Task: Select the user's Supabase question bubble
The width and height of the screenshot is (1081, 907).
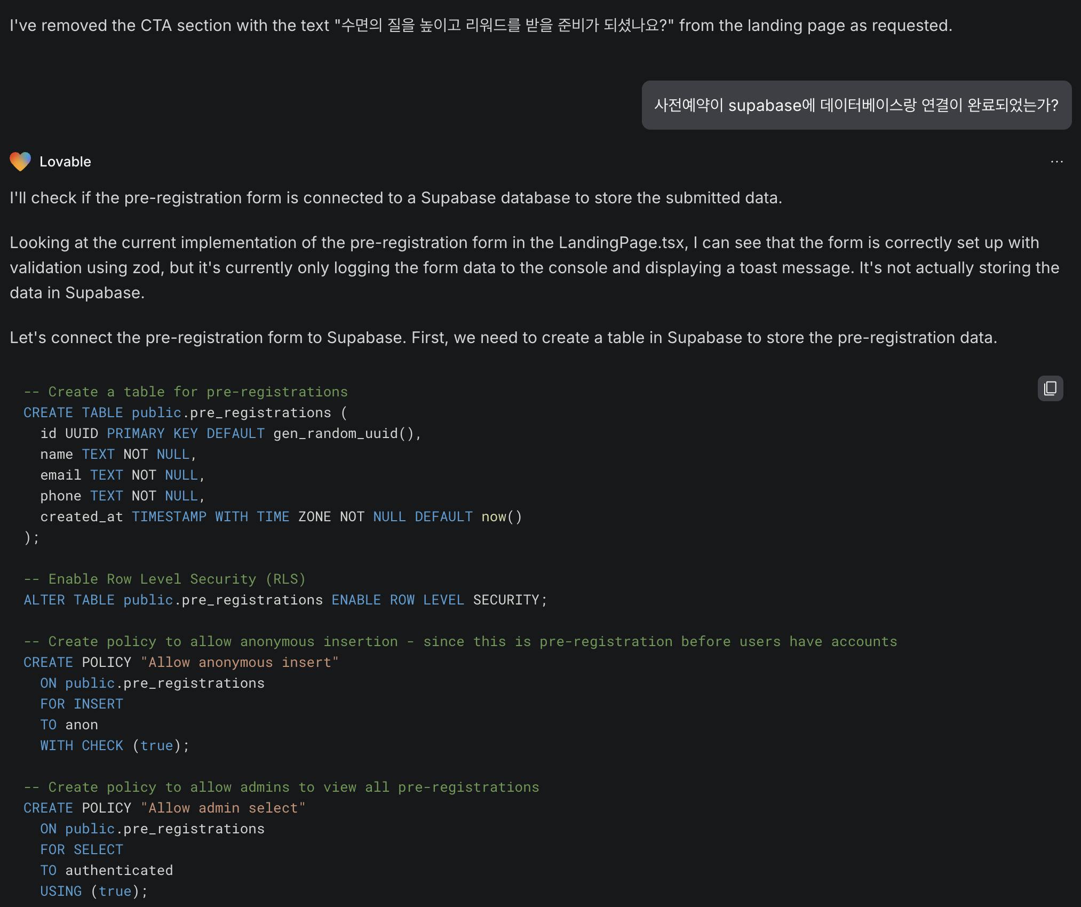Action: [x=856, y=105]
